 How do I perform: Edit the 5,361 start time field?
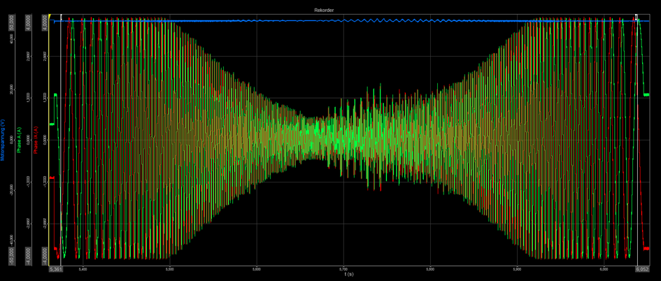click(56, 269)
